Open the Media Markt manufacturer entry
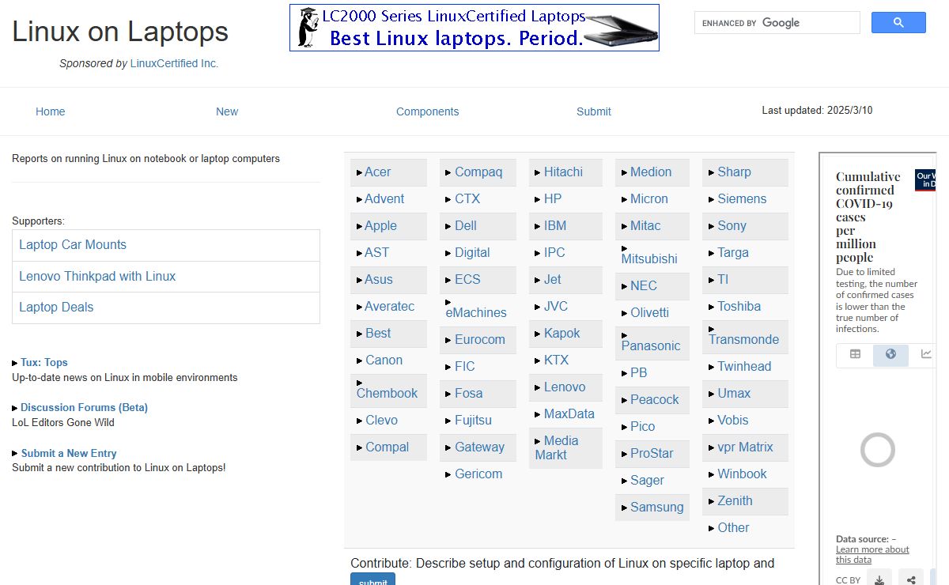 coord(557,447)
